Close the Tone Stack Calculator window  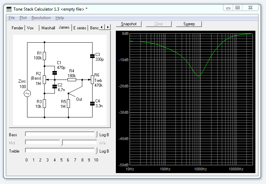250,8
